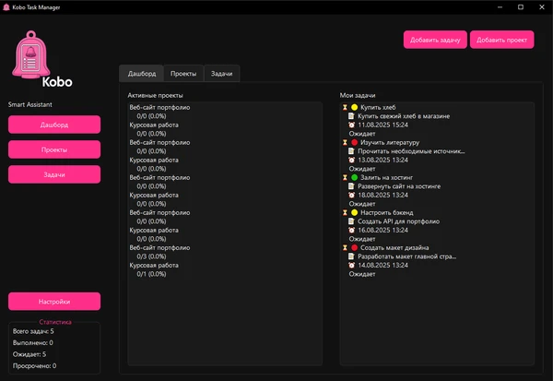Image resolution: width=553 pixels, height=381 pixels.
Task: Click hourglass icon beside Создать макет дизайна
Action: coord(345,247)
